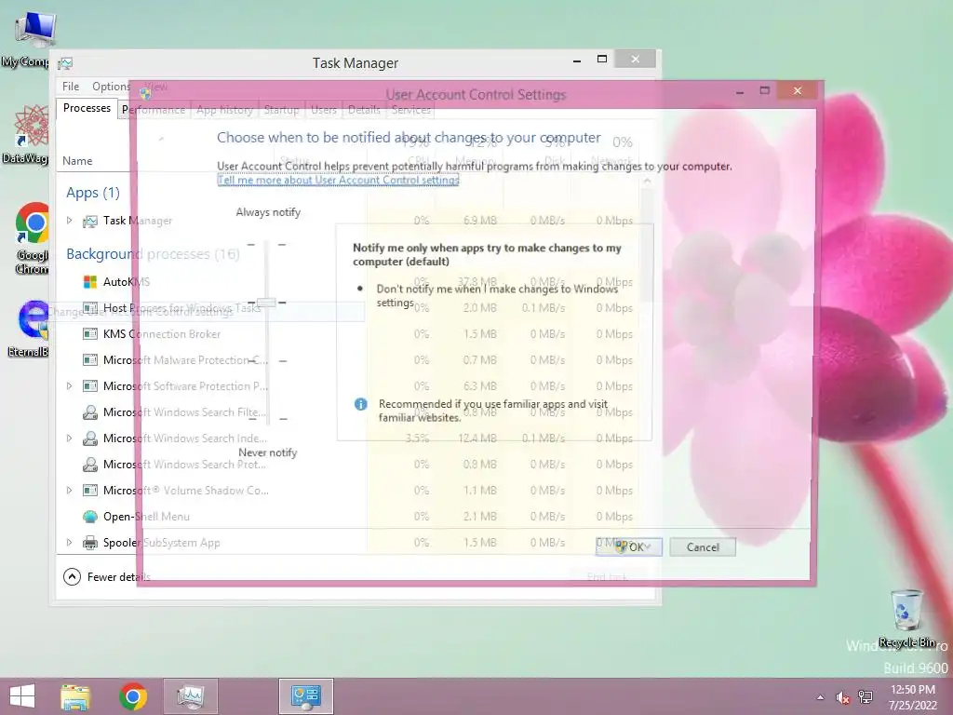Viewport: 953px width, 715px height.
Task: Click the Windows Start button
Action: pyautogui.click(x=22, y=696)
